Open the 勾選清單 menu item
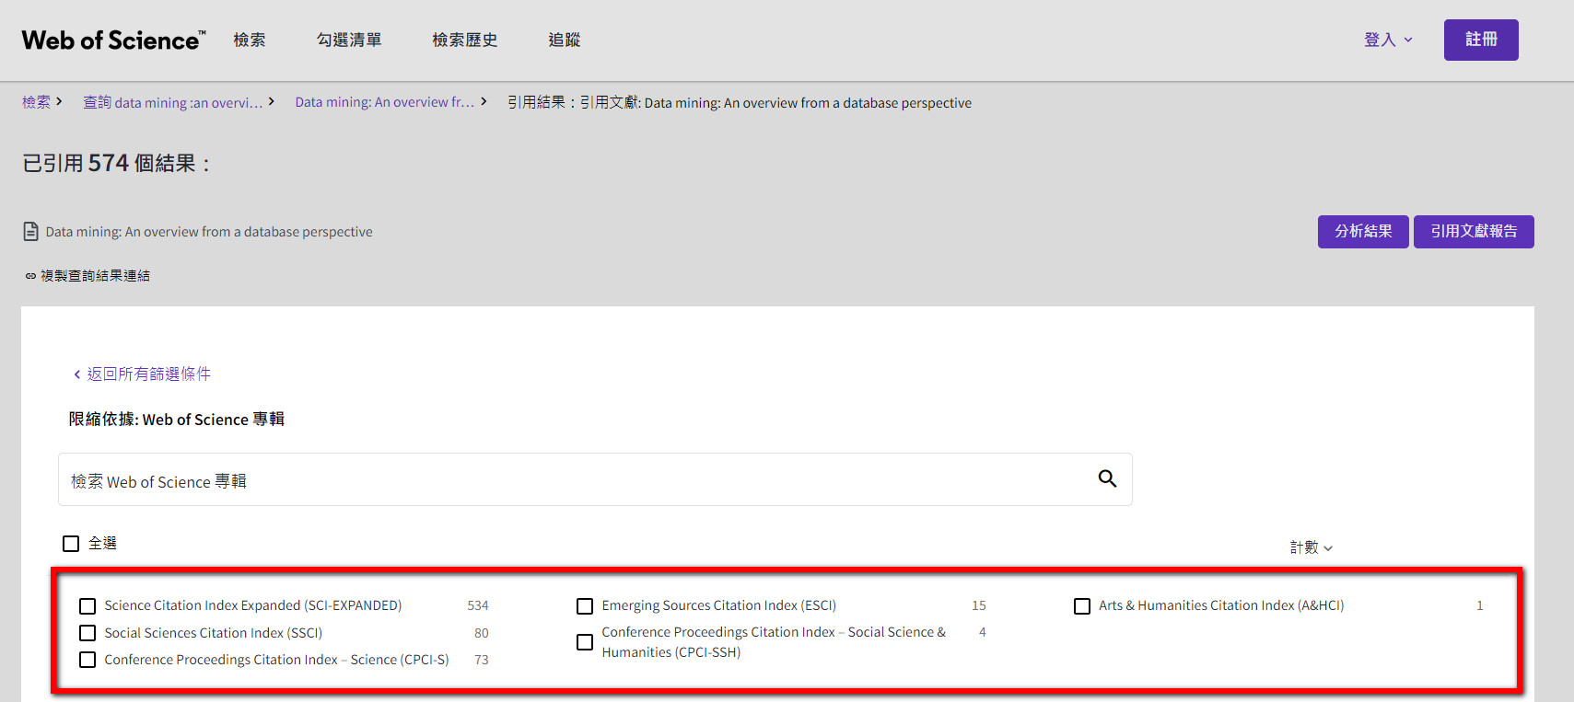 pos(349,40)
